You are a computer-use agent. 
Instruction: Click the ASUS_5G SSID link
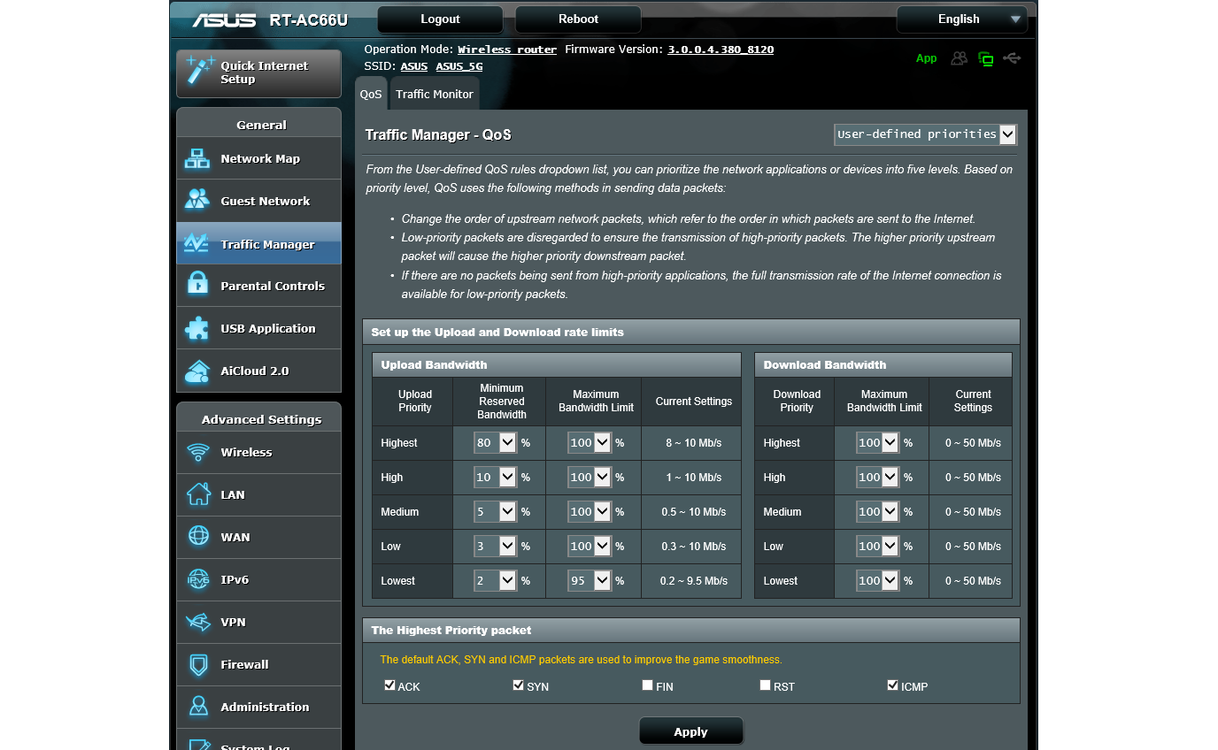459,66
